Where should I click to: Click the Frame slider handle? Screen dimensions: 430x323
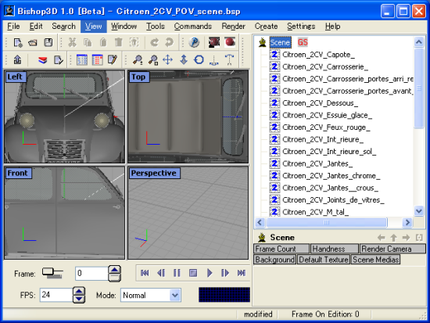(x=48, y=272)
